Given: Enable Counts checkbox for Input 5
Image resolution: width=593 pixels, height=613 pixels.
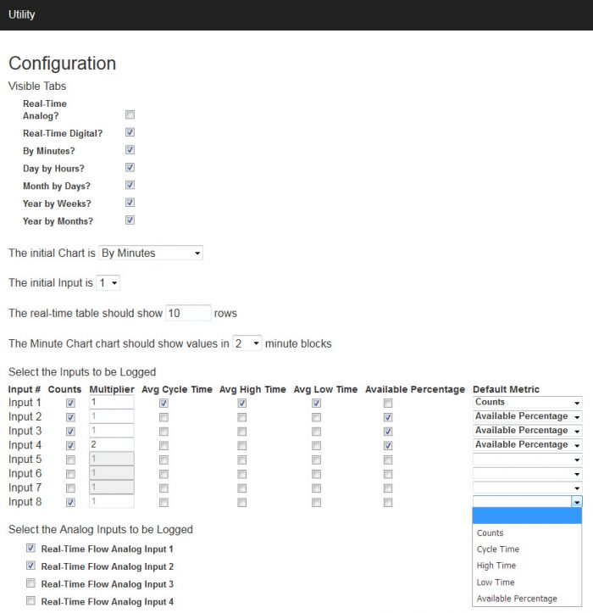Looking at the screenshot, I should [x=70, y=460].
